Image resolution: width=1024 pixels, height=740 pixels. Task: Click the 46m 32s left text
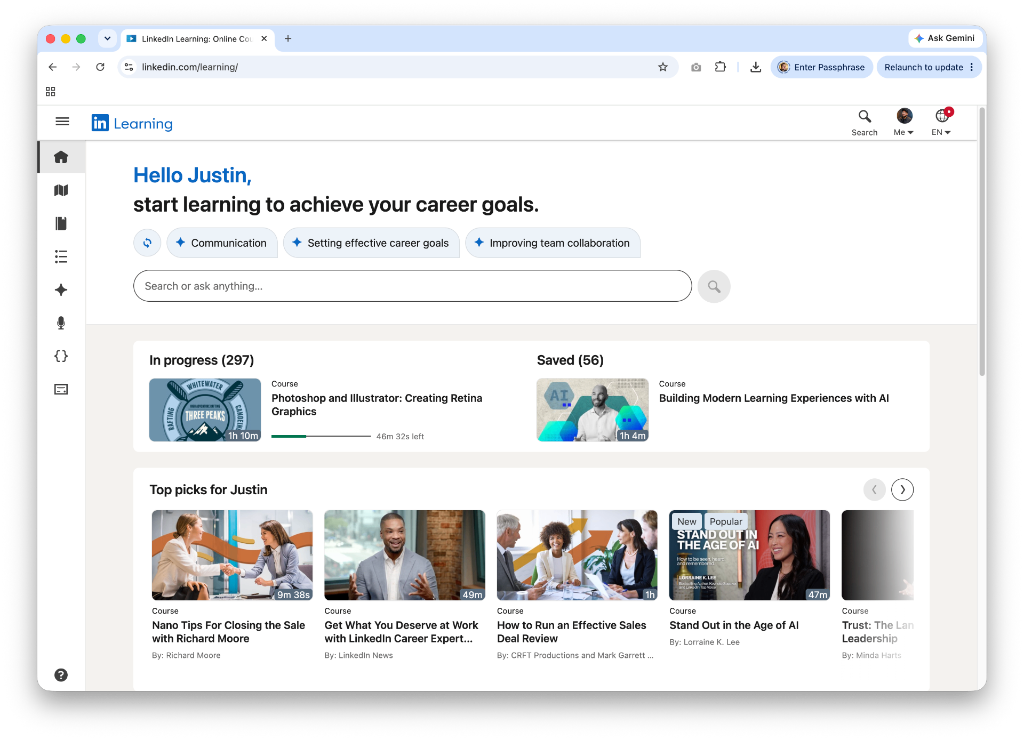(400, 436)
